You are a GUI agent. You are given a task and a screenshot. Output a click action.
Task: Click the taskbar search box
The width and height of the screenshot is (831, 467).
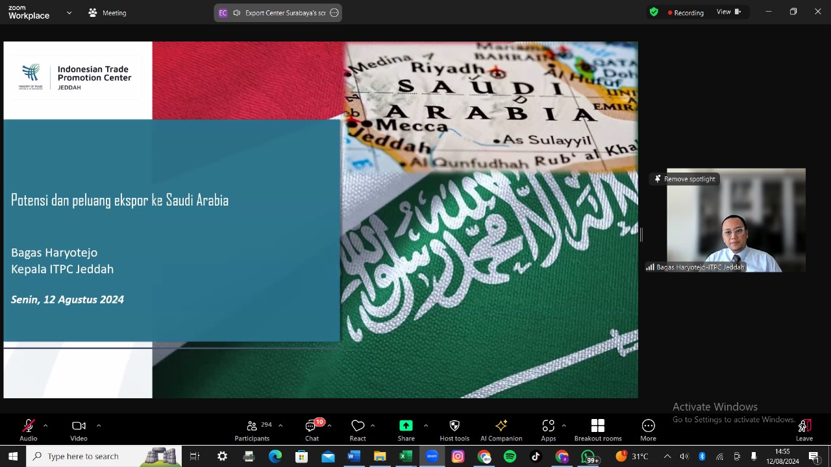104,456
